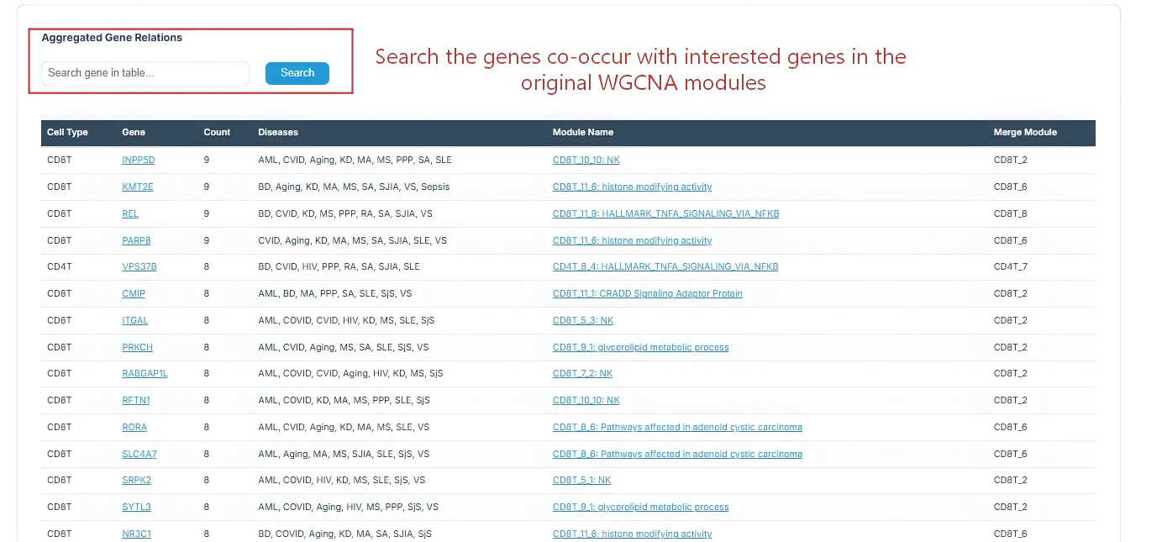Open CD8T_8_6 adenoid cystic carcinoma pathways module
Screen dimensions: 1162x542
677,427
